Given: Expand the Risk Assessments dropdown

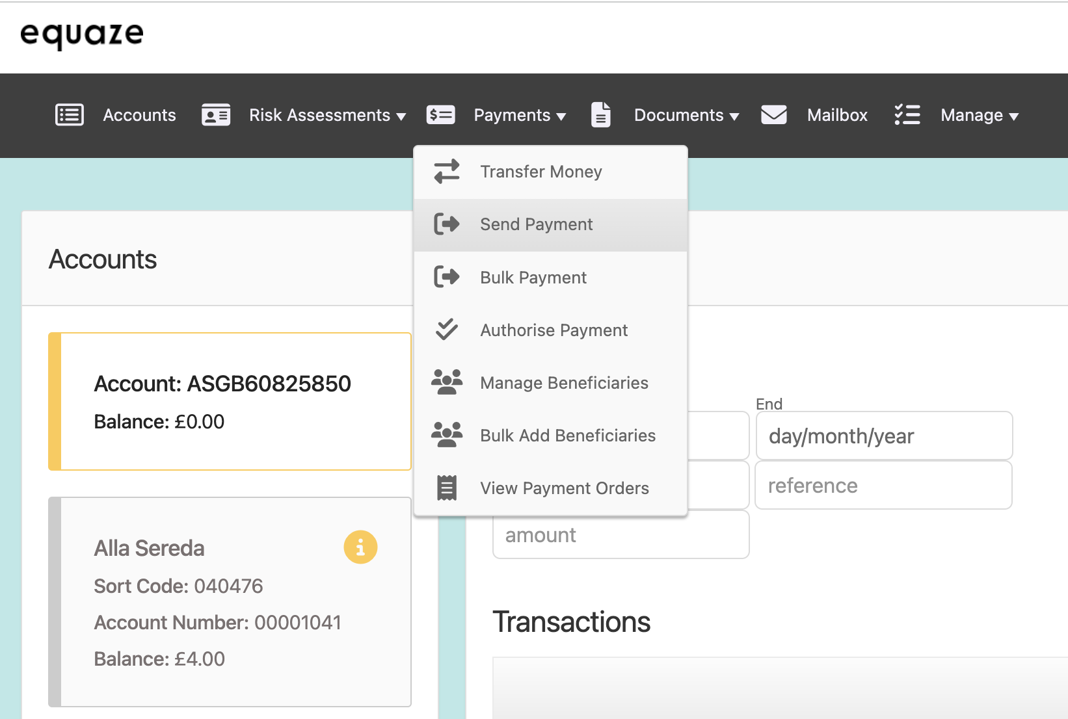Looking at the screenshot, I should pos(327,116).
